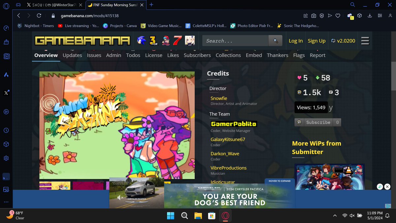The image size is (396, 223).
Task: Open the More WiPs mod thumbnail
Action: point(330,177)
